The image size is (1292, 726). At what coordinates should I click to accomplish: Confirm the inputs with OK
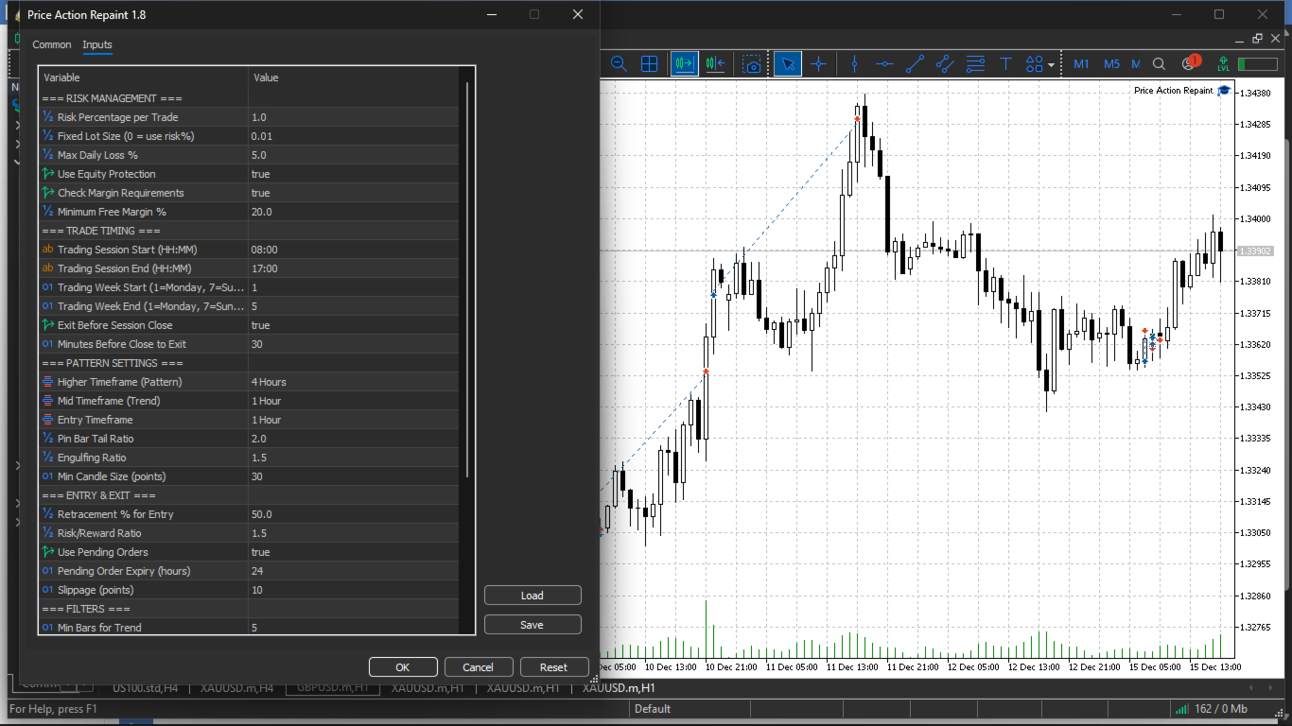pos(403,667)
